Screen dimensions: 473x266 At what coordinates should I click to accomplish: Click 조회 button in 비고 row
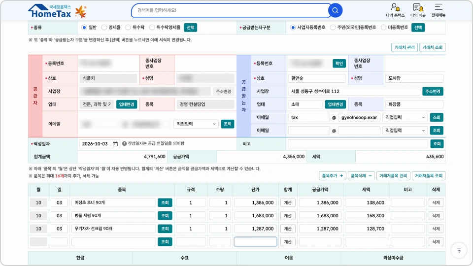coord(437,144)
